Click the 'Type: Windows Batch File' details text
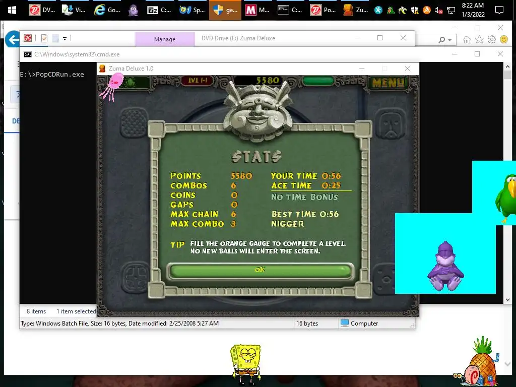This screenshot has width=516, height=387. pyautogui.click(x=120, y=324)
